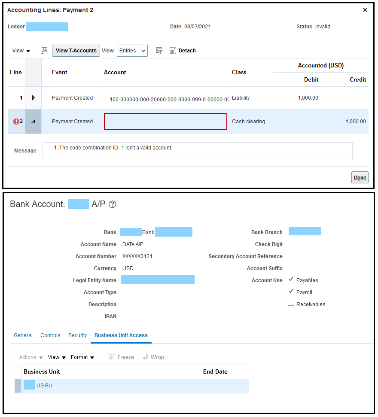Switch to the Controls tab
The width and height of the screenshot is (378, 417).
50,335
